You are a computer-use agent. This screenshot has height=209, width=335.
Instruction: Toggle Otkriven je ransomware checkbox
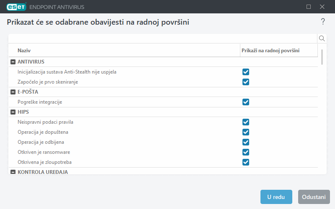[x=246, y=152]
